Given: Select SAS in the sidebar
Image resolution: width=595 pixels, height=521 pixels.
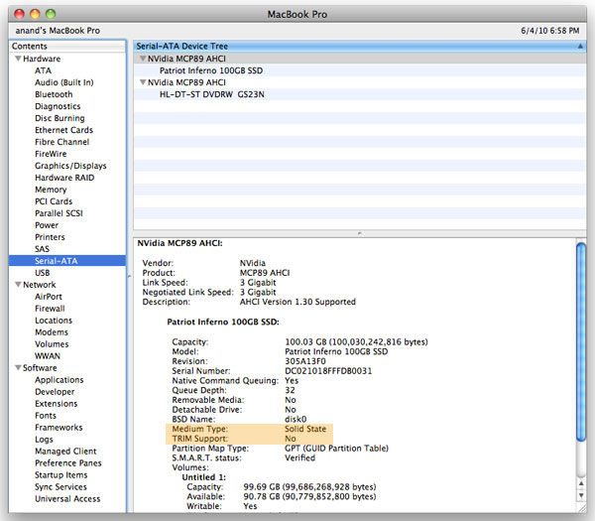Looking at the screenshot, I should point(42,249).
